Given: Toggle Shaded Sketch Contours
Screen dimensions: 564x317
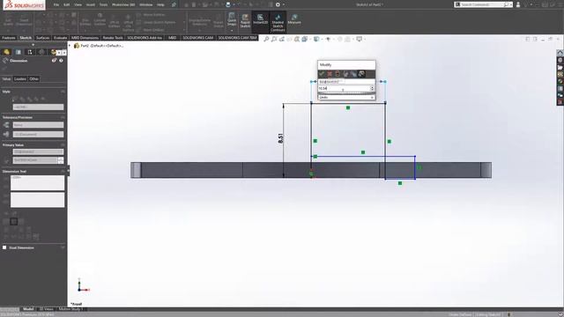Looking at the screenshot, I should point(278,23).
